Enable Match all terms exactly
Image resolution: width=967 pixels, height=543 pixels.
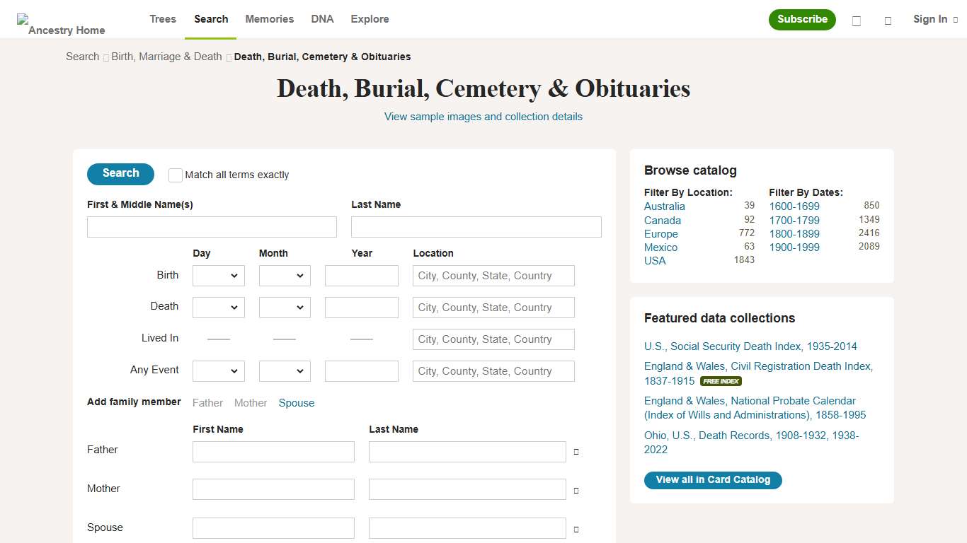pos(175,175)
